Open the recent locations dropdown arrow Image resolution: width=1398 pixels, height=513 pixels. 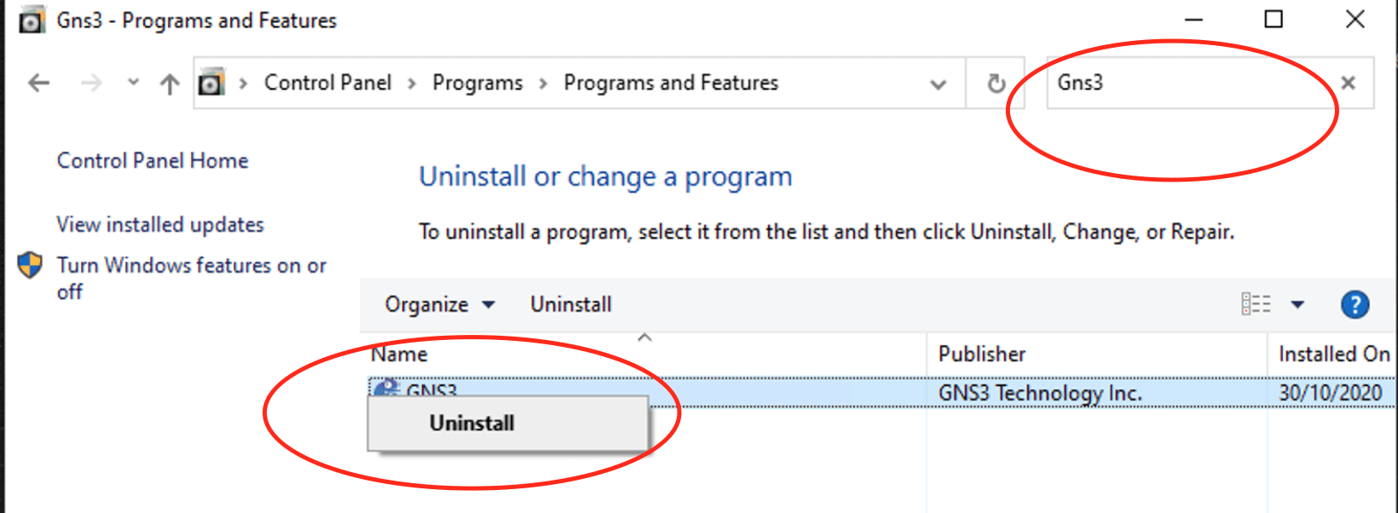[x=133, y=83]
